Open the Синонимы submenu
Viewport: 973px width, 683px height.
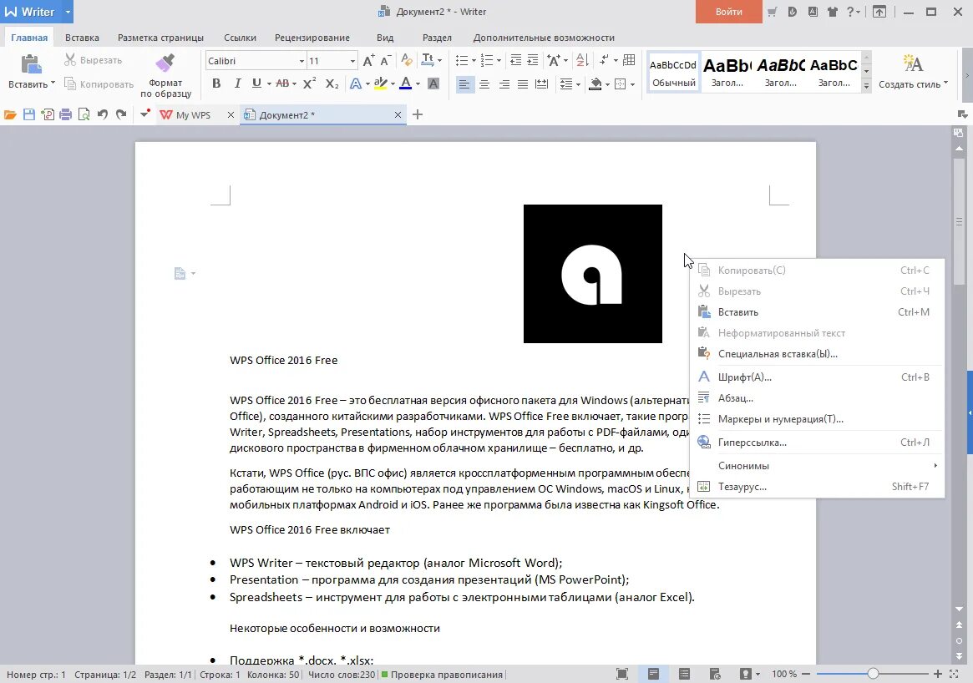pyautogui.click(x=817, y=466)
